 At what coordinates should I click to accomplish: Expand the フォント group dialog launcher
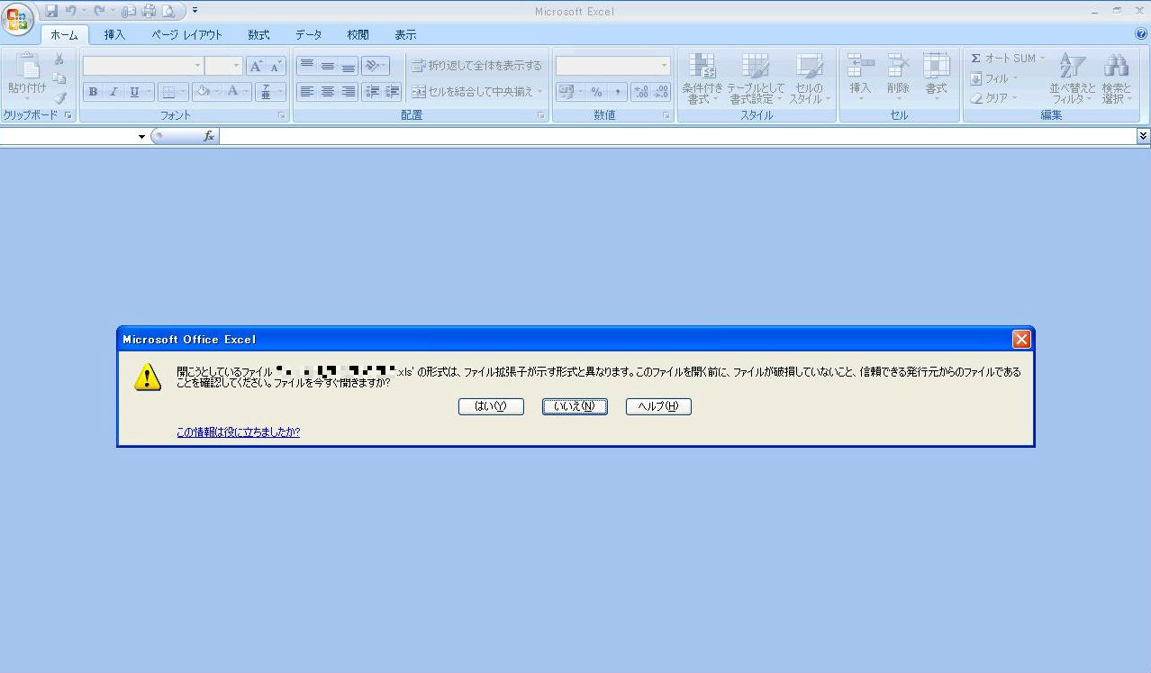(281, 115)
